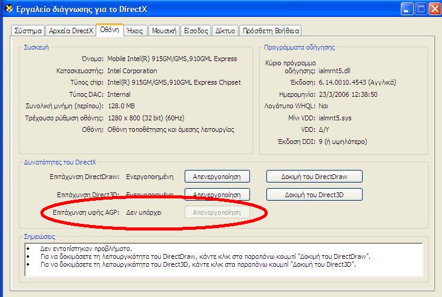Minimize the DirectX diagnostic window

pyautogui.click(x=406, y=10)
